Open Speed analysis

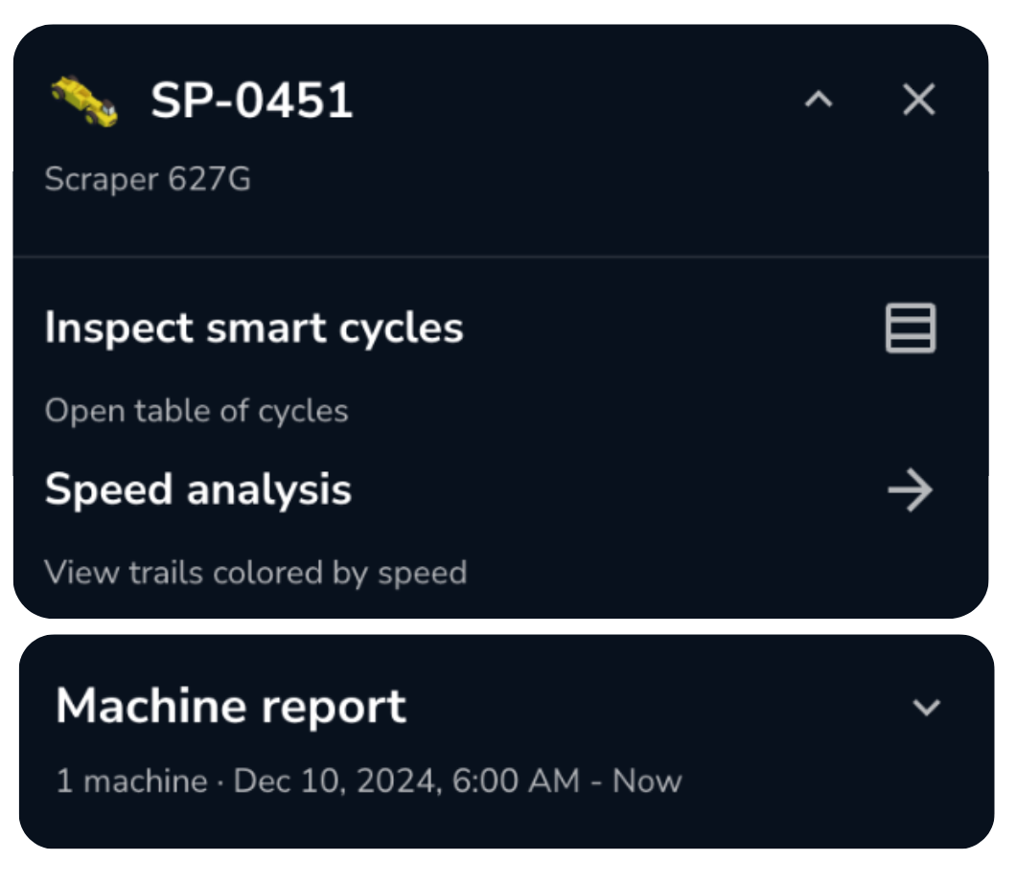(x=198, y=490)
